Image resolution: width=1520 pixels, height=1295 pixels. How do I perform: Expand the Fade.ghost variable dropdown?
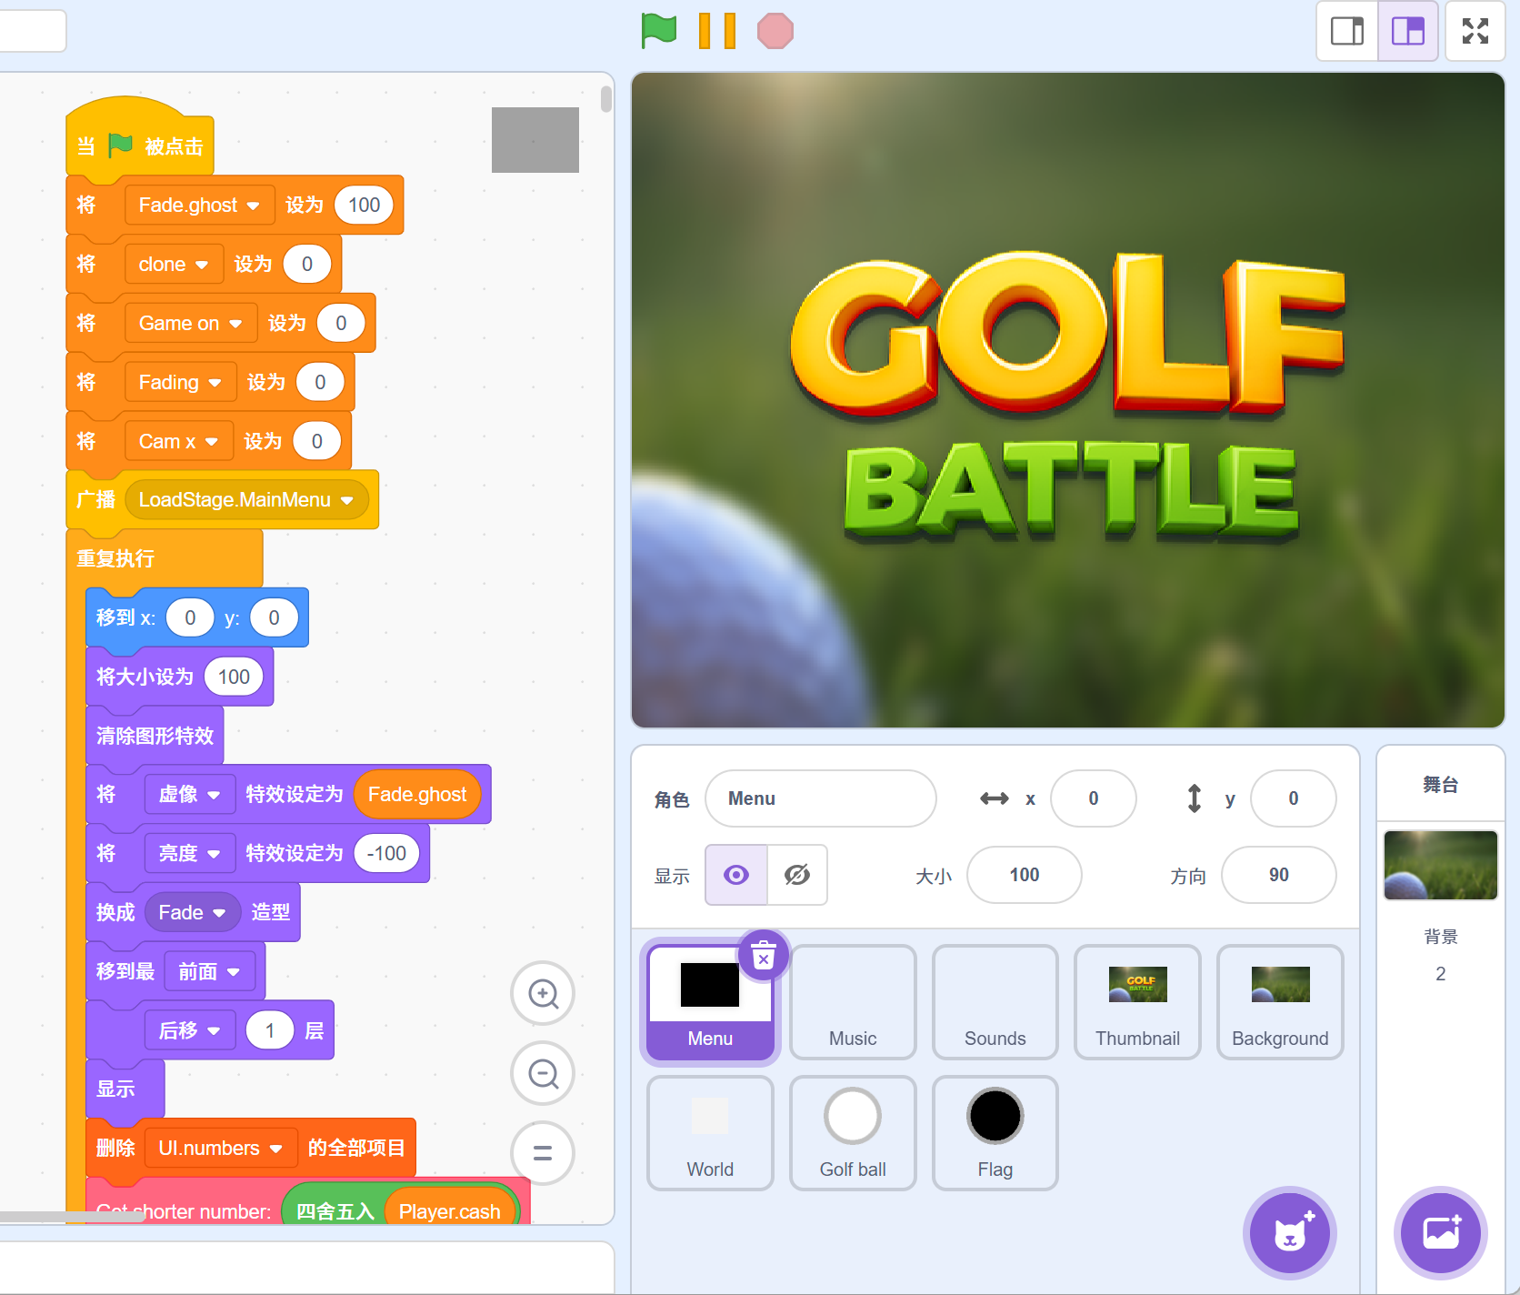coord(253,206)
